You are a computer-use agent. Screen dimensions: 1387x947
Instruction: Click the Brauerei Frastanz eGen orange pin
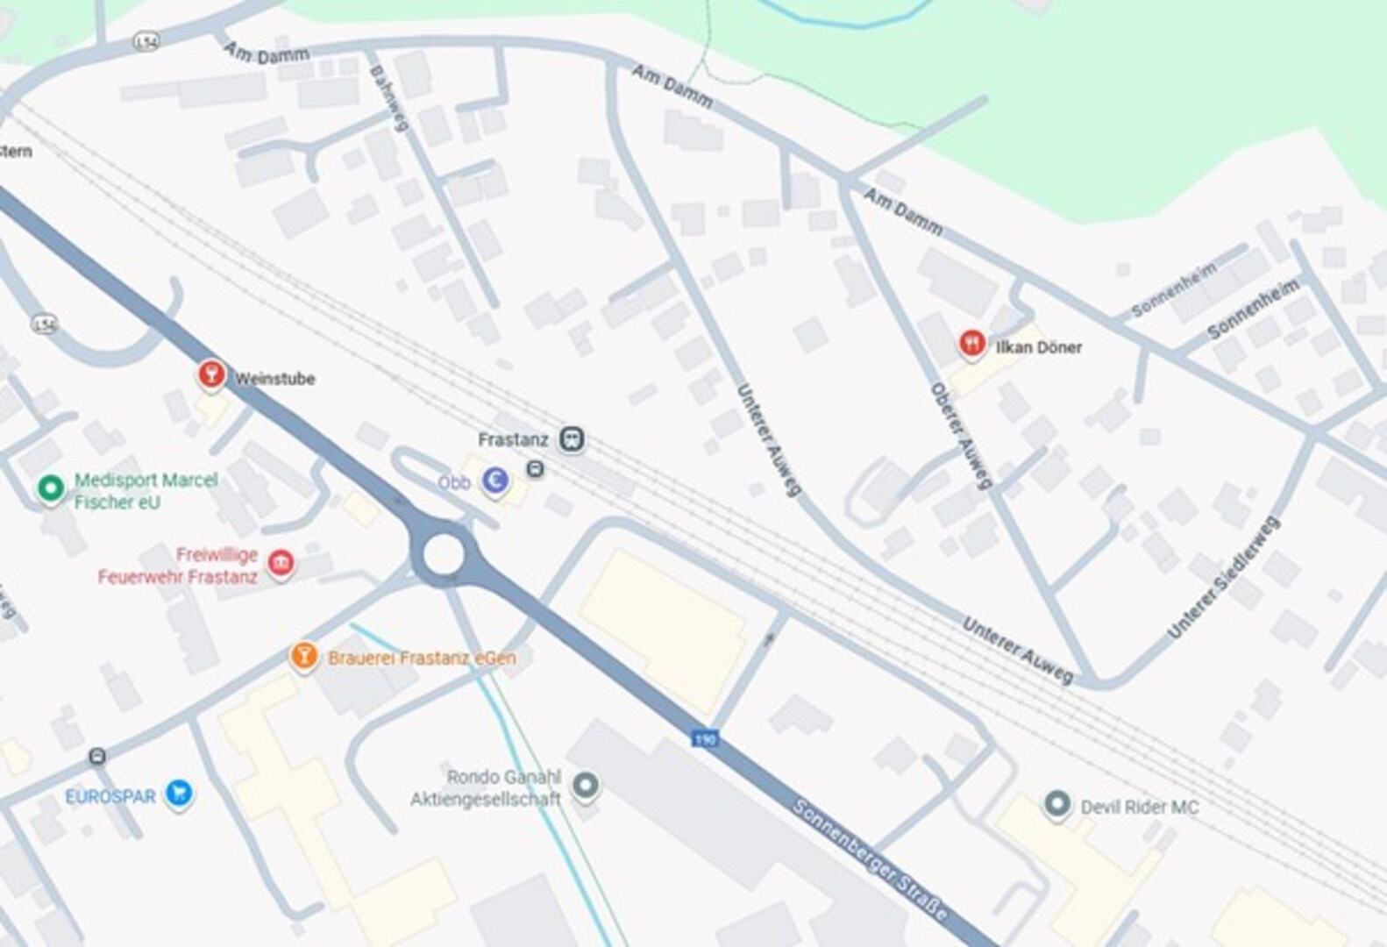coord(303,656)
